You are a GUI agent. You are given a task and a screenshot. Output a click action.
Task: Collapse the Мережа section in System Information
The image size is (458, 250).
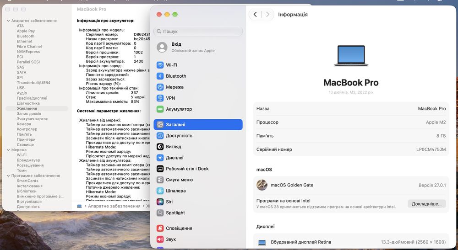pyautogui.click(x=8, y=150)
